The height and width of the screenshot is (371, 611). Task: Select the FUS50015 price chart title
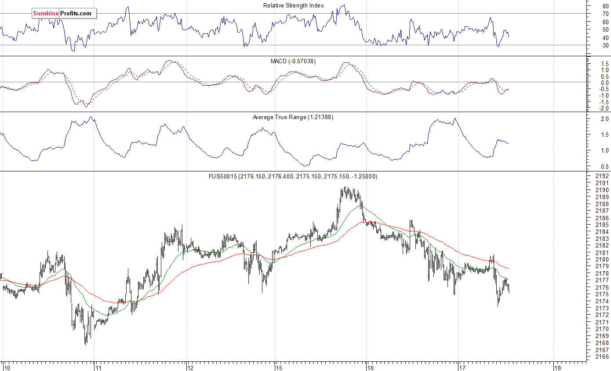(293, 177)
